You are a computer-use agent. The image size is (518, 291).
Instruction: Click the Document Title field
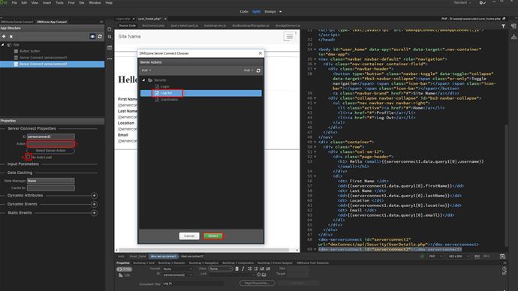click(x=193, y=283)
